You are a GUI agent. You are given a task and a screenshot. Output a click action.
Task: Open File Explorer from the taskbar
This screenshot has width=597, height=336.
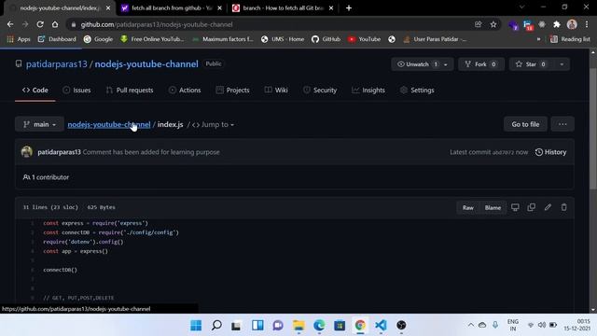(298, 326)
